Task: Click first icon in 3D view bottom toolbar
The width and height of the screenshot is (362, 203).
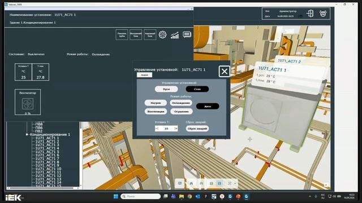Action: click(x=180, y=183)
